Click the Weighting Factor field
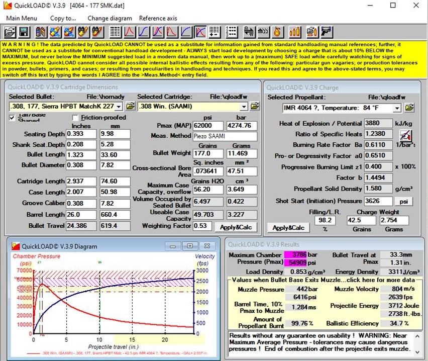The image size is (428, 361). click(202, 226)
